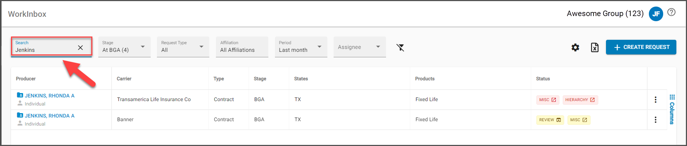Expand the Stage dropdown
The width and height of the screenshot is (687, 146).
coord(124,47)
